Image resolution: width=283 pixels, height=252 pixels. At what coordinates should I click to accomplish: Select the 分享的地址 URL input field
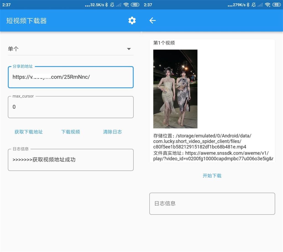[70, 77]
